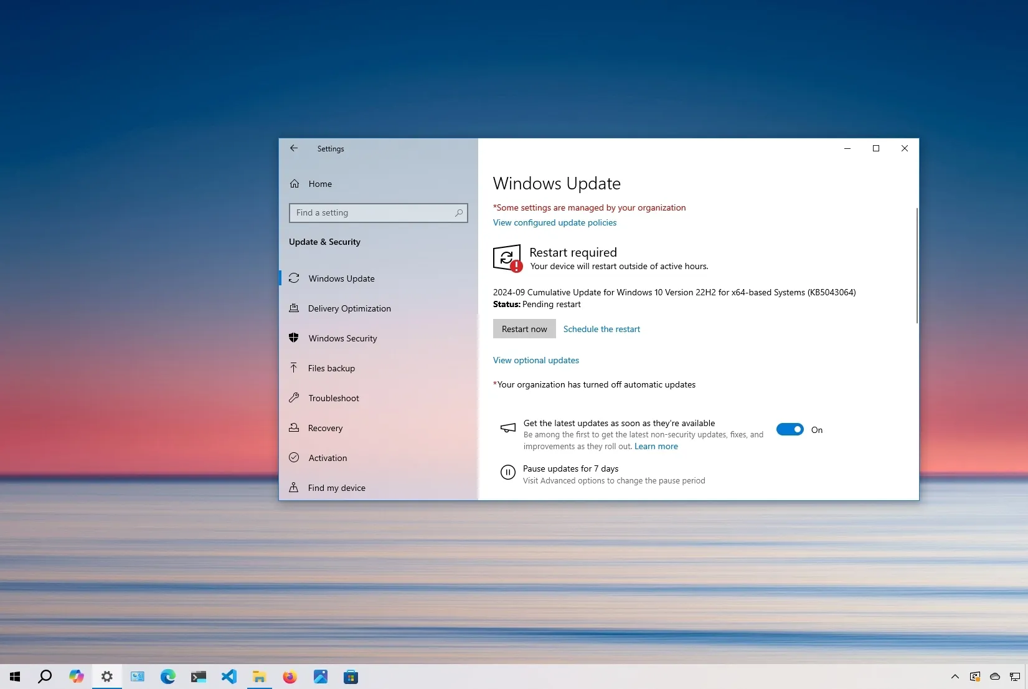The image size is (1028, 689).
Task: Open View optional updates link
Action: 535,360
